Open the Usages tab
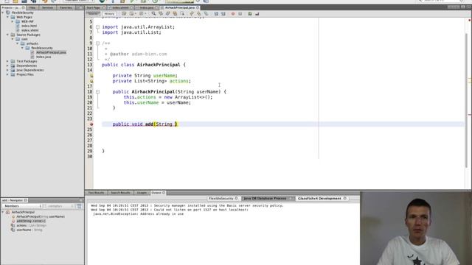Viewport: 472px width, 265px height. 142,193
